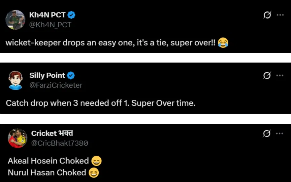Open more options on Kh4N PCT's tweet
Image resolution: width=291 pixels, height=182 pixels.
click(280, 15)
